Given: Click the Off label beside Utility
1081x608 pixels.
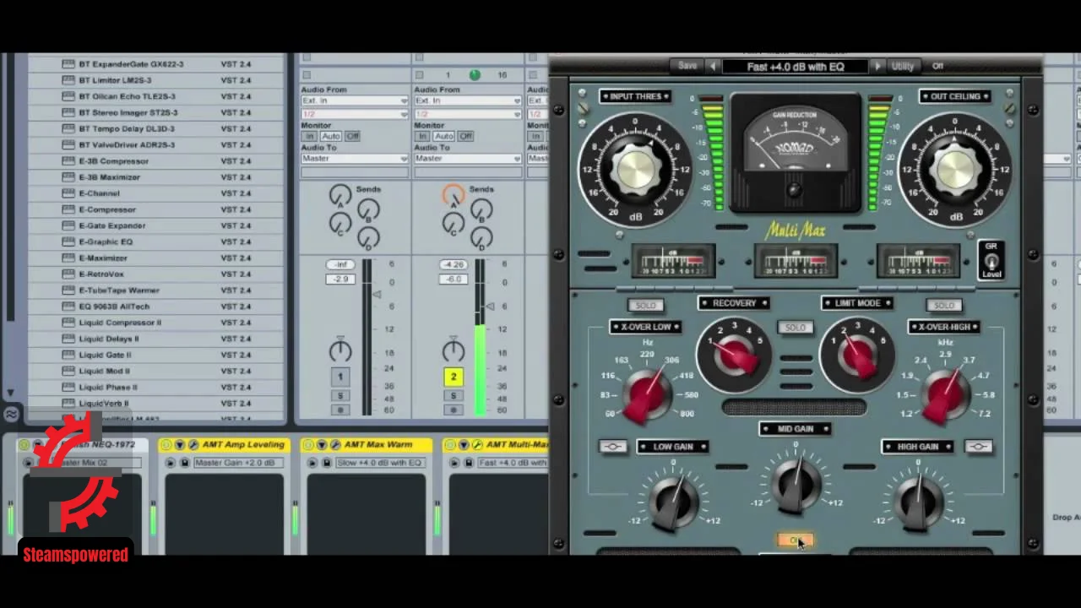Looking at the screenshot, I should tap(937, 67).
